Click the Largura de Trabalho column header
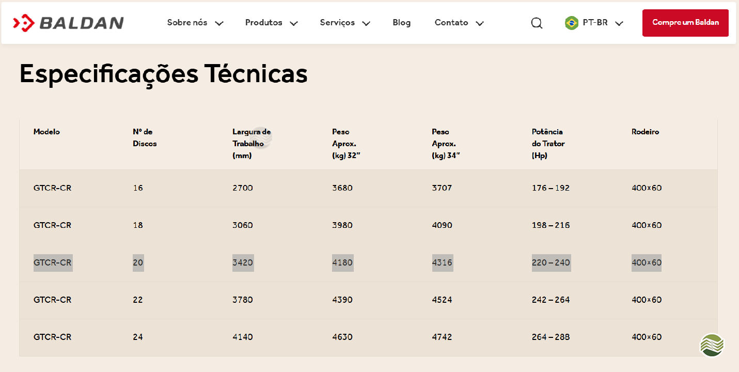 point(251,143)
